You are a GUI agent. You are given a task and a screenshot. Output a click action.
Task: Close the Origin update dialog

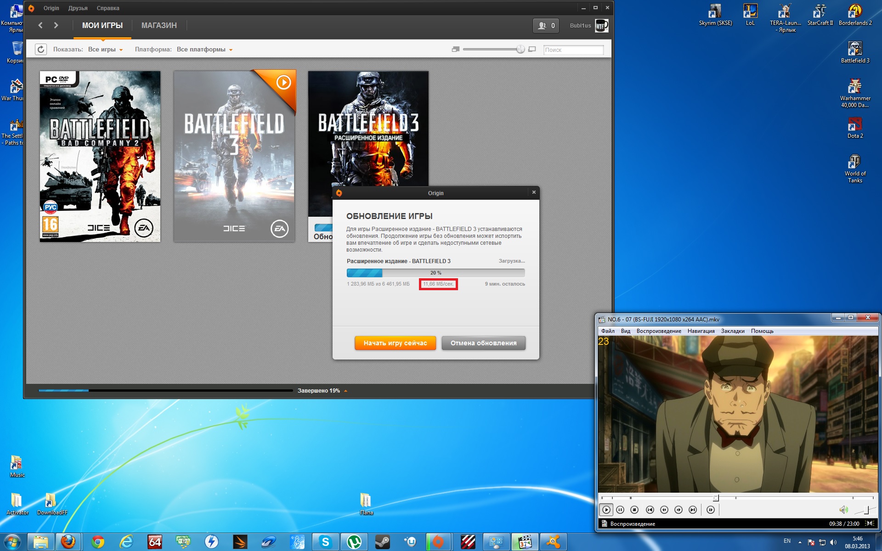534,192
